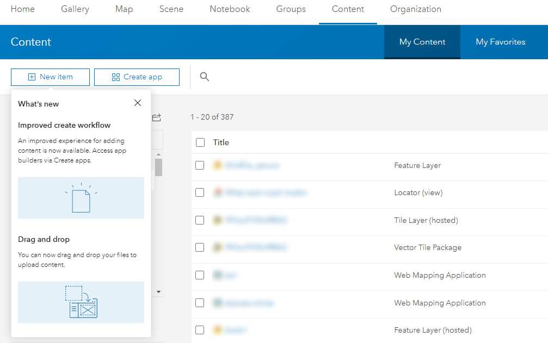Image resolution: width=548 pixels, height=343 pixels.
Task: Click the 'Locator (view)' type text
Action: pos(418,192)
